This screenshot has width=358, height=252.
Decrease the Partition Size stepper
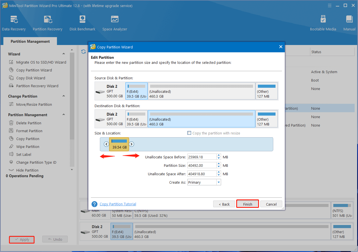coord(219,167)
